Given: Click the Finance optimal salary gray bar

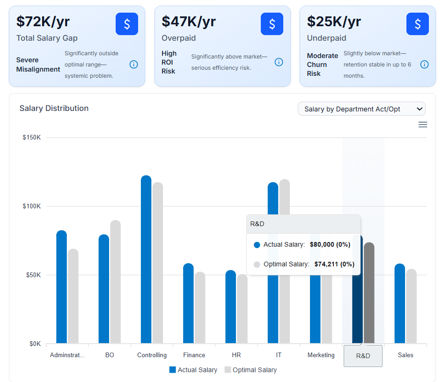Looking at the screenshot, I should pyautogui.click(x=200, y=308).
